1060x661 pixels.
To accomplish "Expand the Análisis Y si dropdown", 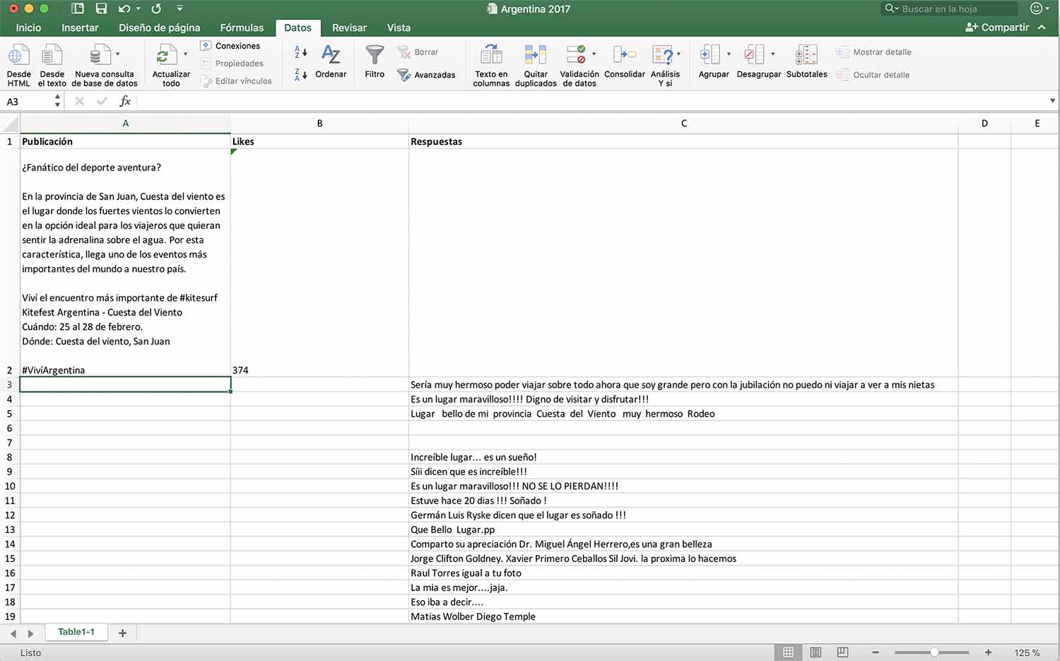I will (x=678, y=54).
